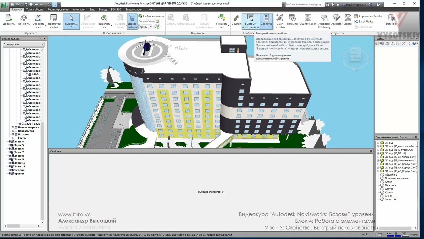Toggle Быстрый показ свойств quick properties

click(251, 21)
